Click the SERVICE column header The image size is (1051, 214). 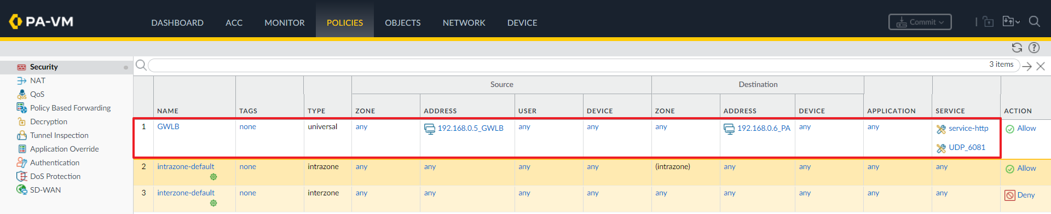[950, 111]
